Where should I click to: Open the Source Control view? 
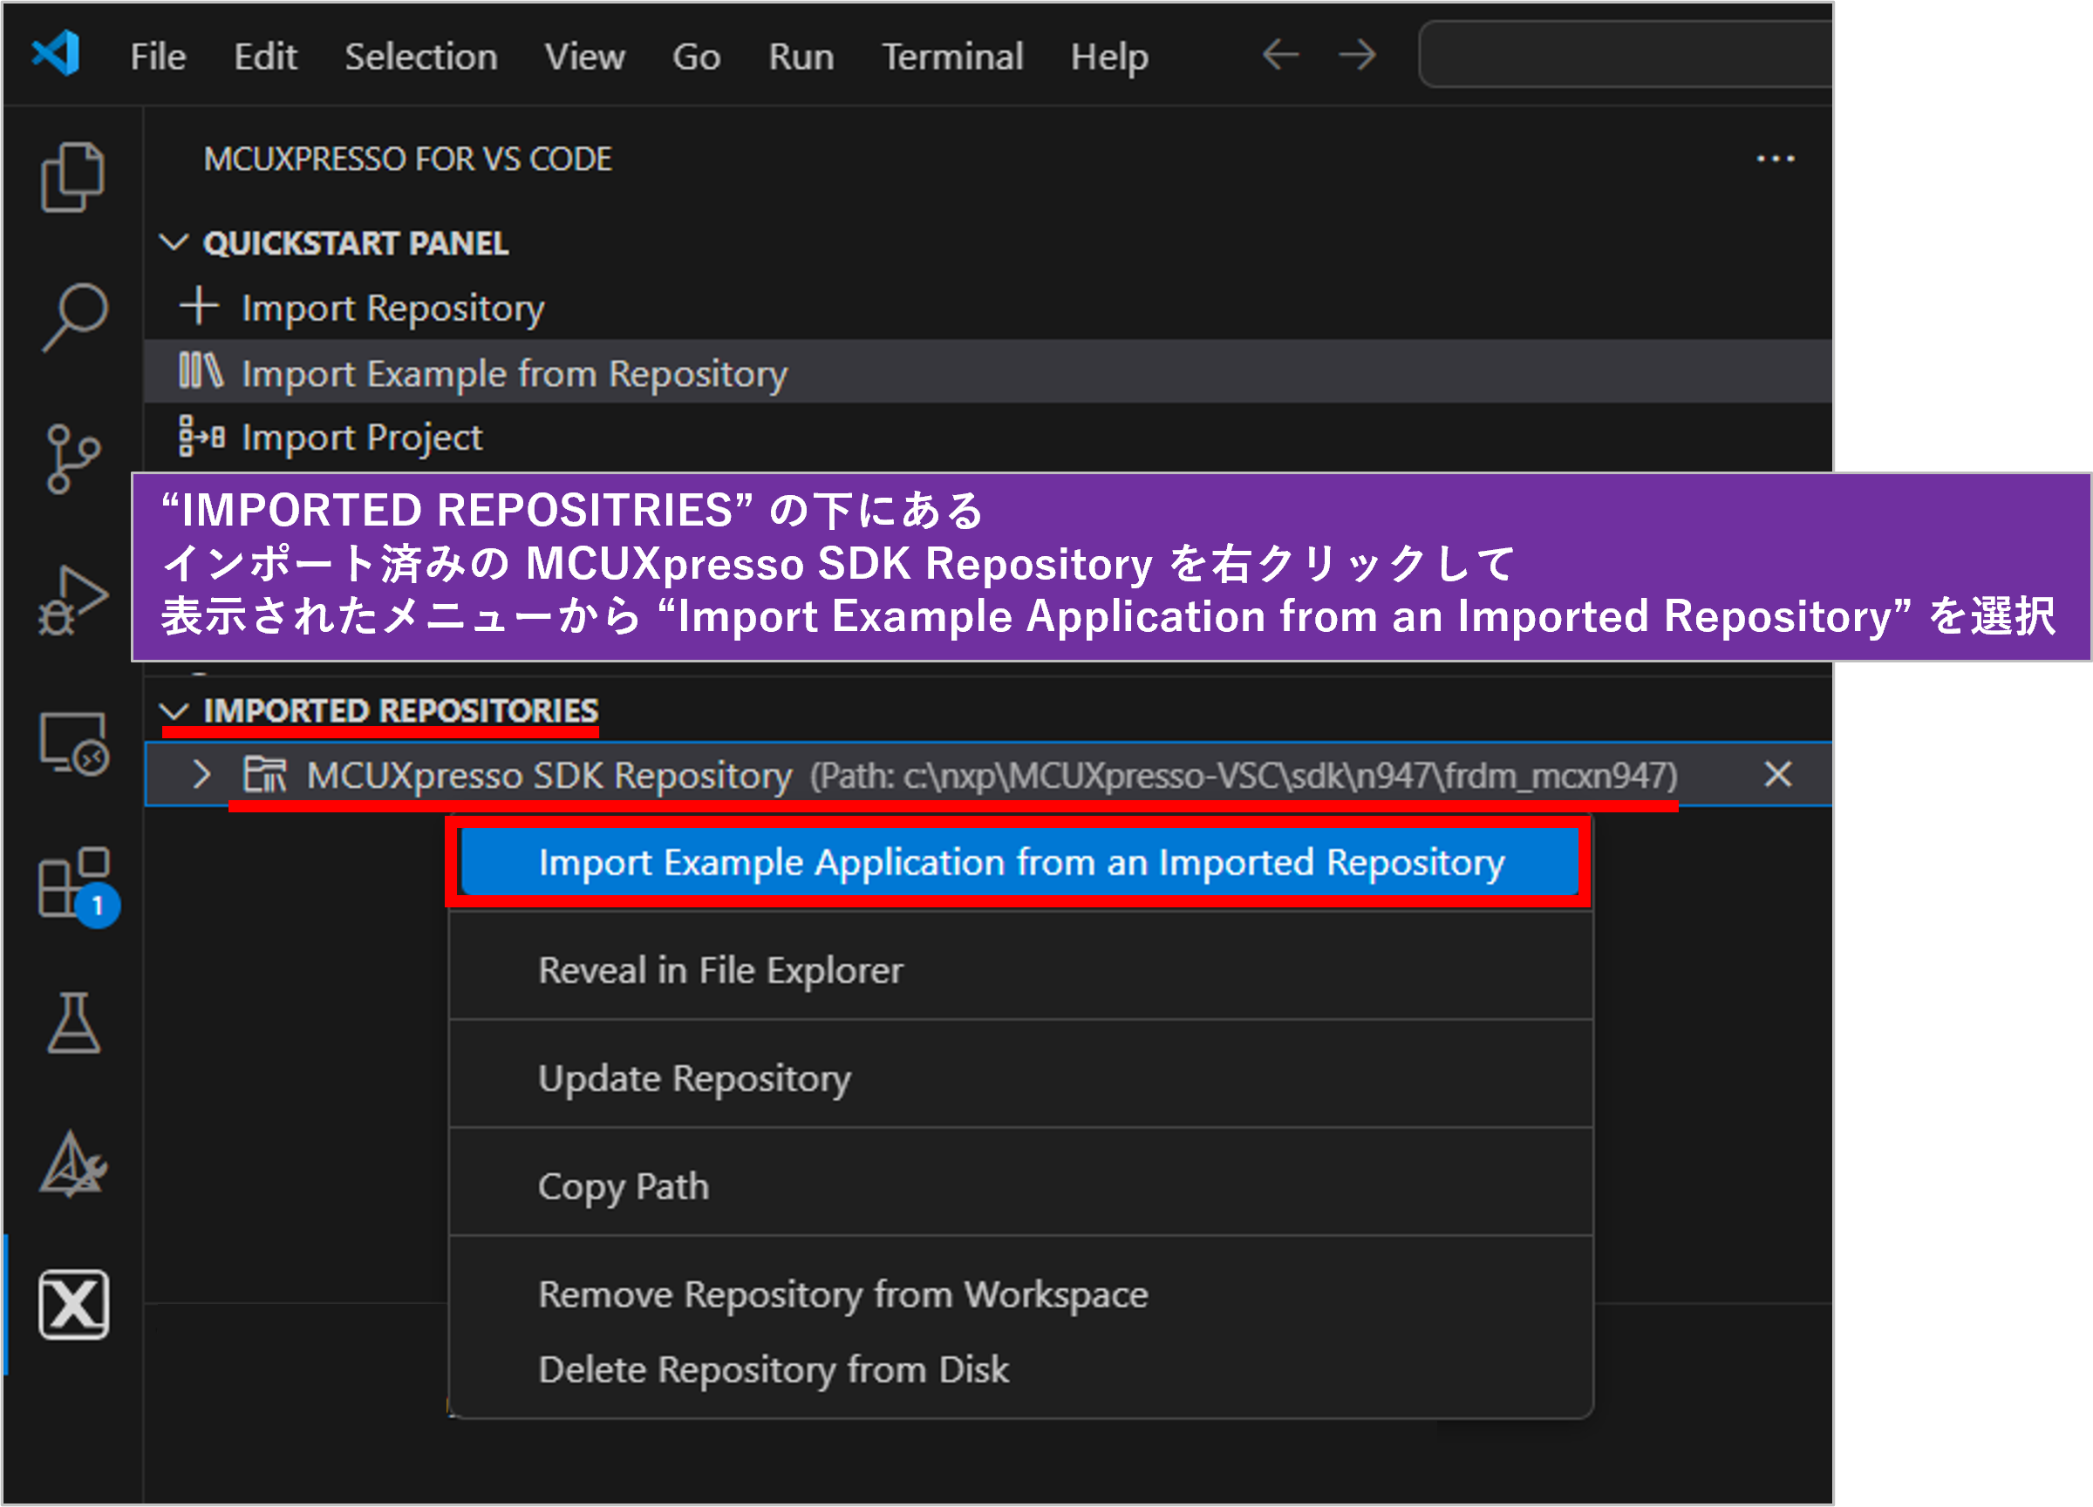pyautogui.click(x=72, y=458)
